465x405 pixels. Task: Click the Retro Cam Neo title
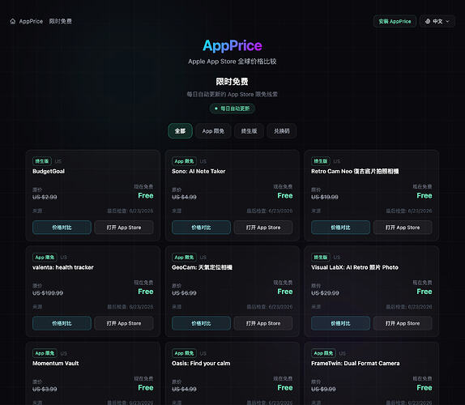tap(355, 172)
